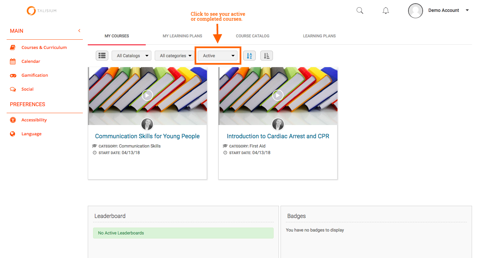
Task: Click the Demo Account name
Action: 444,10
